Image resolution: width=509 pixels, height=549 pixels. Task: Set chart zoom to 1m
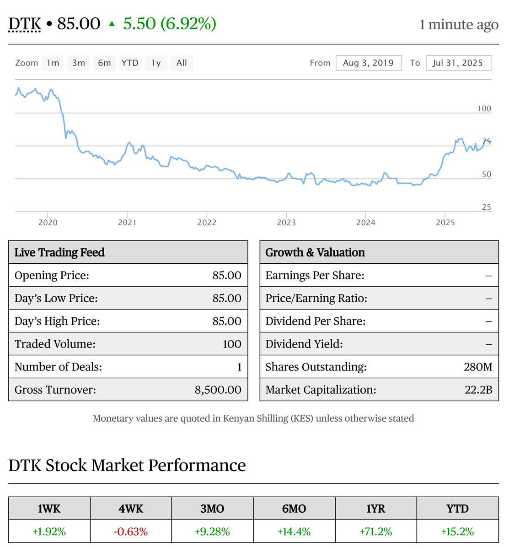click(53, 63)
